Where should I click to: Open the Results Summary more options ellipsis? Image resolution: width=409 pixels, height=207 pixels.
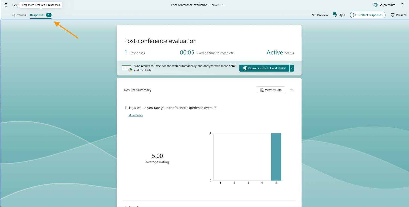click(x=292, y=90)
